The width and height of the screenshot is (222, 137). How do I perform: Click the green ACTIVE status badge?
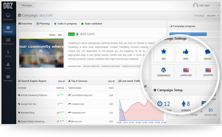pos(71,34)
